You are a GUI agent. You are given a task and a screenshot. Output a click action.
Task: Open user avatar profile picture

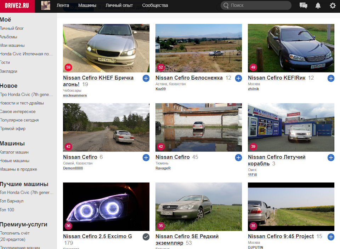click(46, 5)
